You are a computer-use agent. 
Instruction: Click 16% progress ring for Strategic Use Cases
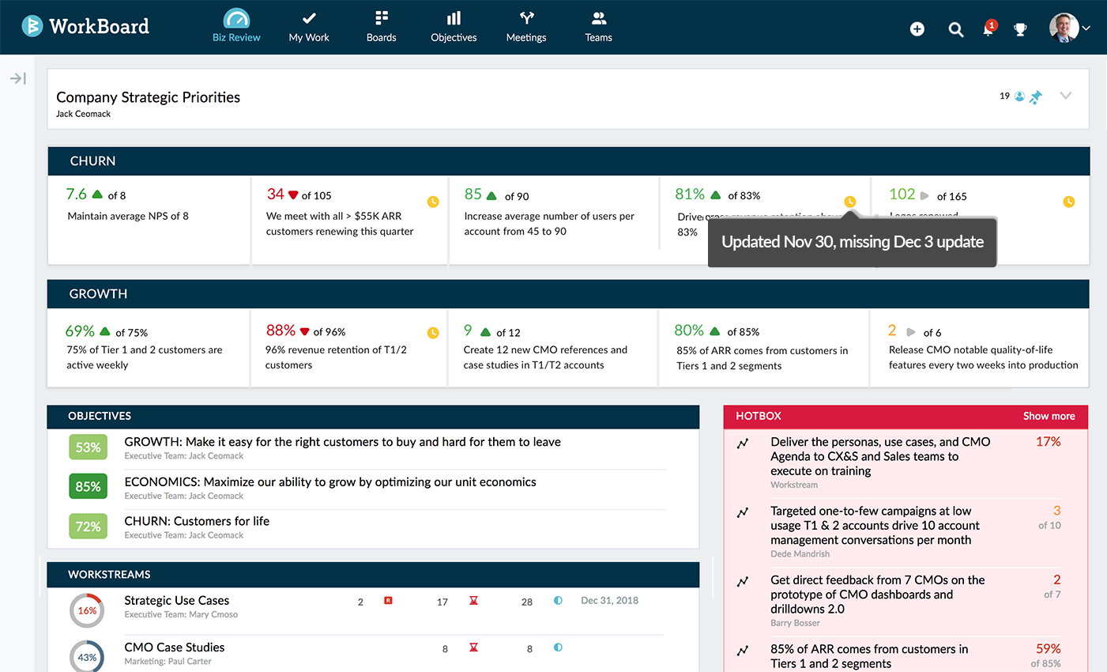pyautogui.click(x=87, y=610)
